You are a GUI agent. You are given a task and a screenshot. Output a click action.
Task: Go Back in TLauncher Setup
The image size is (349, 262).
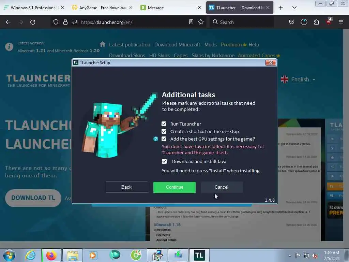tap(127, 187)
